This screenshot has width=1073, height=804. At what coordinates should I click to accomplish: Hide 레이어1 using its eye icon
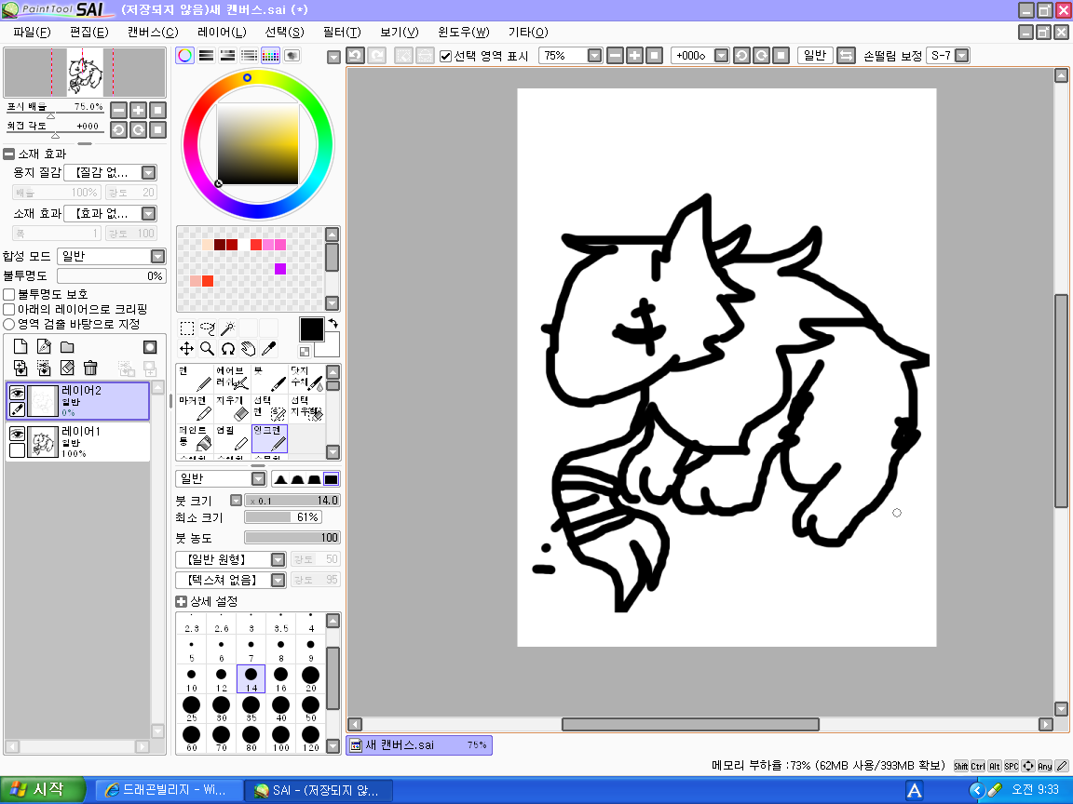pos(17,434)
